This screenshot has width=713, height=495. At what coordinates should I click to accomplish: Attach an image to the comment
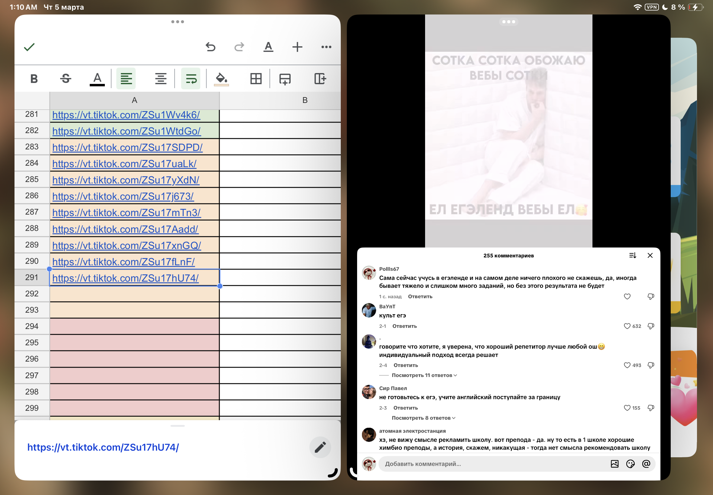pyautogui.click(x=615, y=464)
